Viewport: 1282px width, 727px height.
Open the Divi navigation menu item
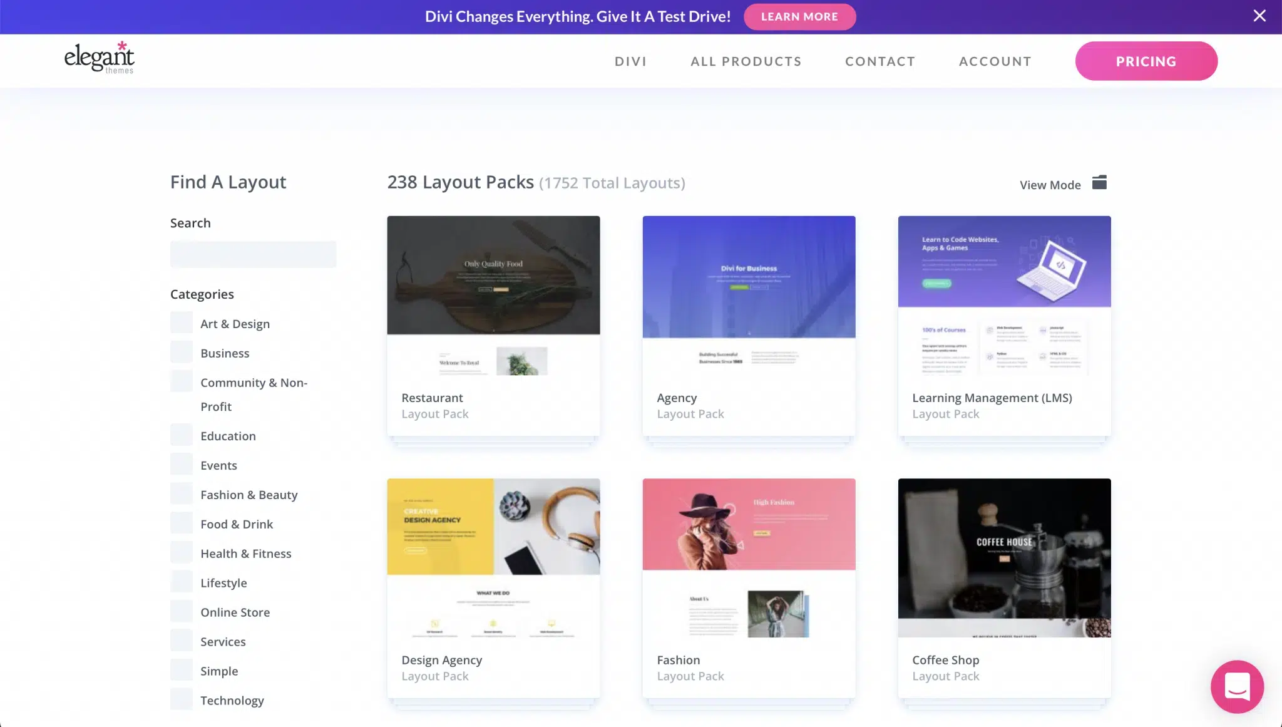[630, 61]
